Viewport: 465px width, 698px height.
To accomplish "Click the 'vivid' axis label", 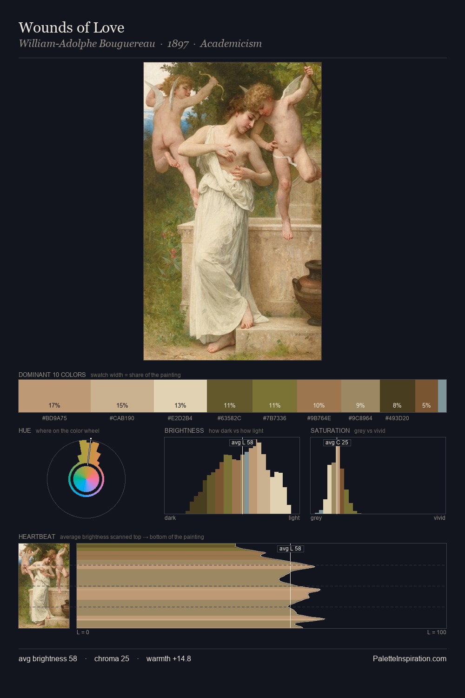I will [x=439, y=518].
